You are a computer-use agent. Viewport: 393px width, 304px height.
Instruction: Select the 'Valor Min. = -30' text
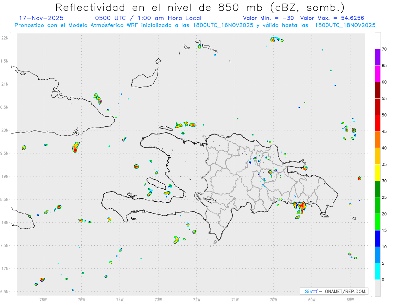[x=268, y=18]
